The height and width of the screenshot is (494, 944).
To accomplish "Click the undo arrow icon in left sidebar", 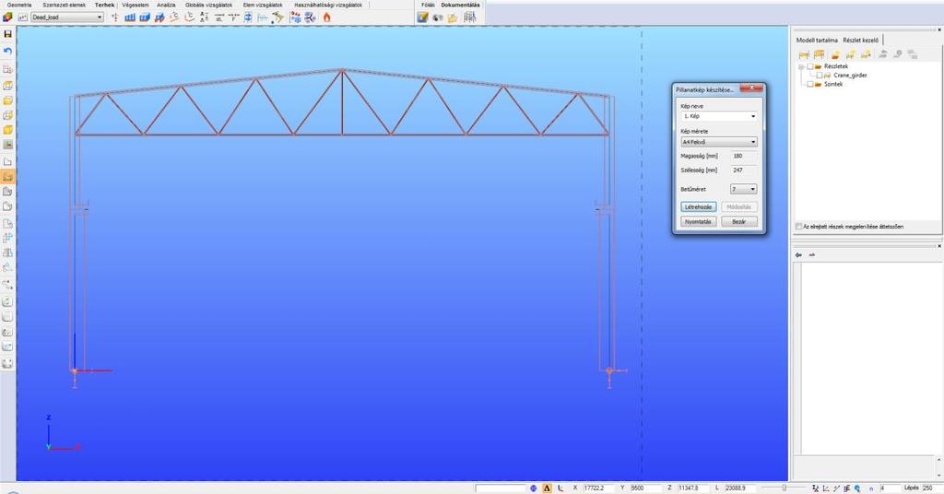I will pyautogui.click(x=7, y=51).
